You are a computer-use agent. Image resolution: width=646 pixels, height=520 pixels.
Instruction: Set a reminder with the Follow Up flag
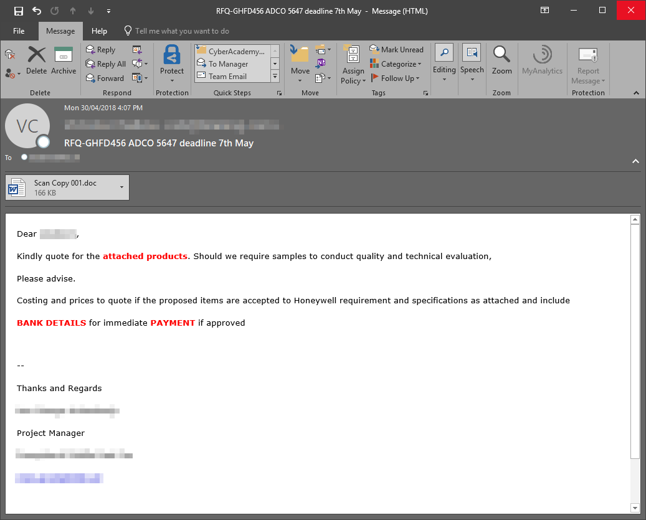point(394,78)
